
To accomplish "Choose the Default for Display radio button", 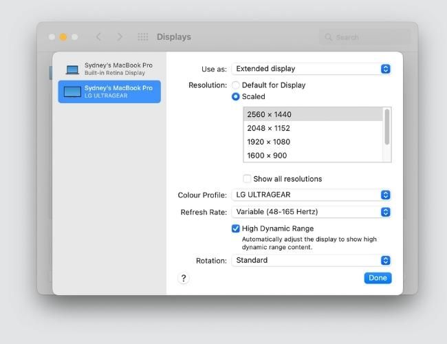I will point(235,85).
